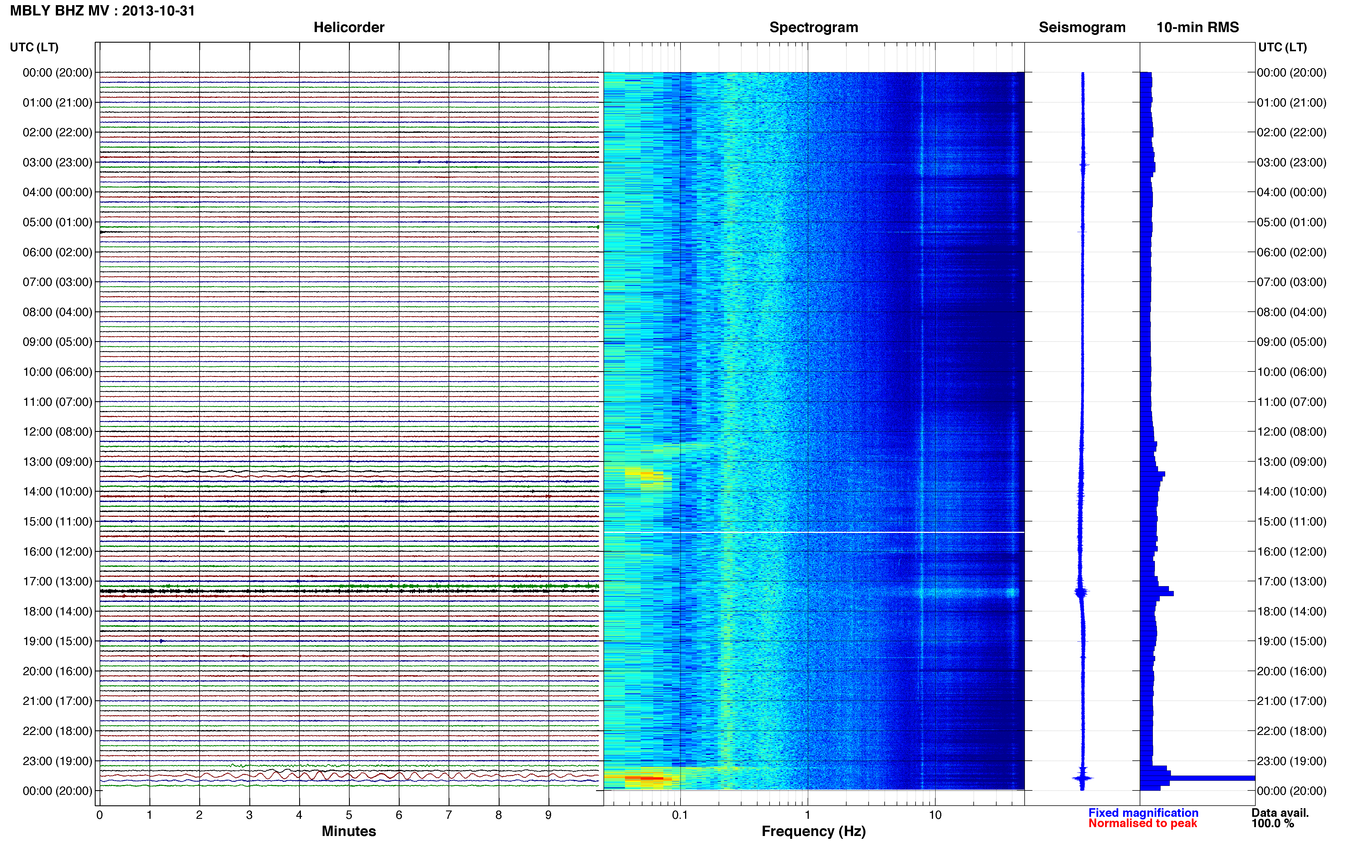Click RMS-side time label '09:00 (05:00)'
This screenshot has height=848, width=1357.
pyautogui.click(x=1291, y=342)
